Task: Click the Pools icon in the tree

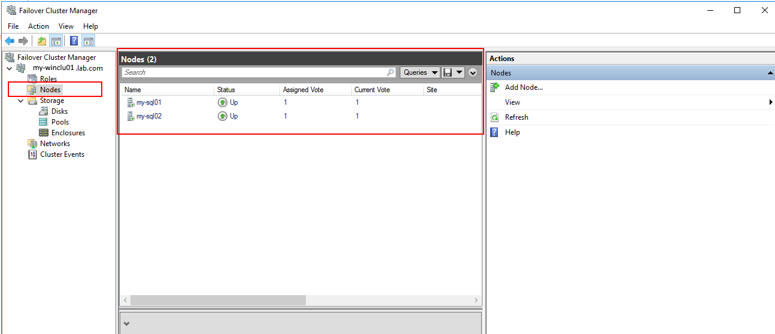Action: coord(44,122)
